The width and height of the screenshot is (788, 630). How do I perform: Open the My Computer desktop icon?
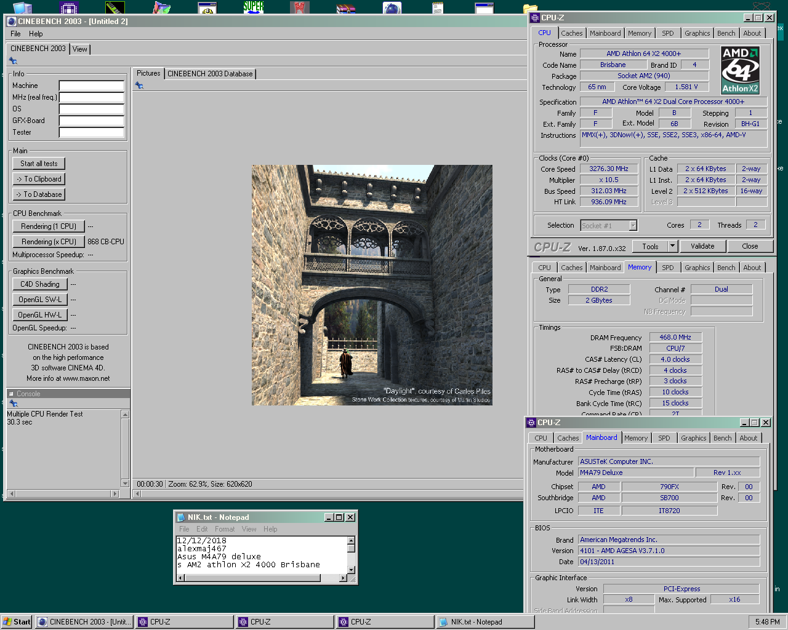(x=22, y=8)
